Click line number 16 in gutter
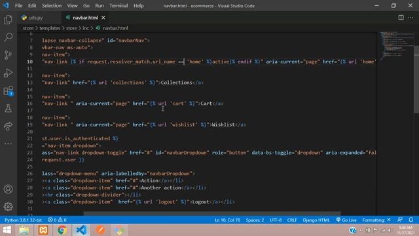This screenshot has width=419, height=236. [29, 104]
